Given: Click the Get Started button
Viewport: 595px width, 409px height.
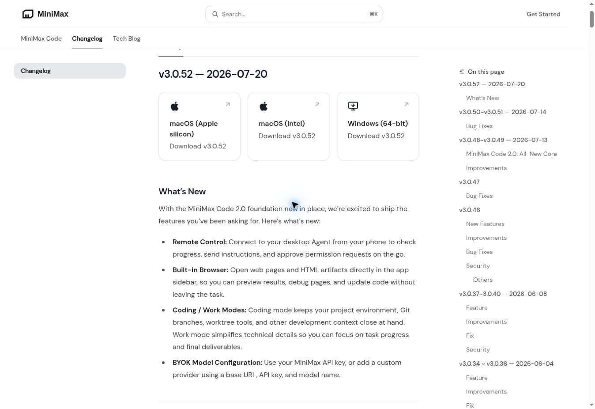Looking at the screenshot, I should click(543, 14).
